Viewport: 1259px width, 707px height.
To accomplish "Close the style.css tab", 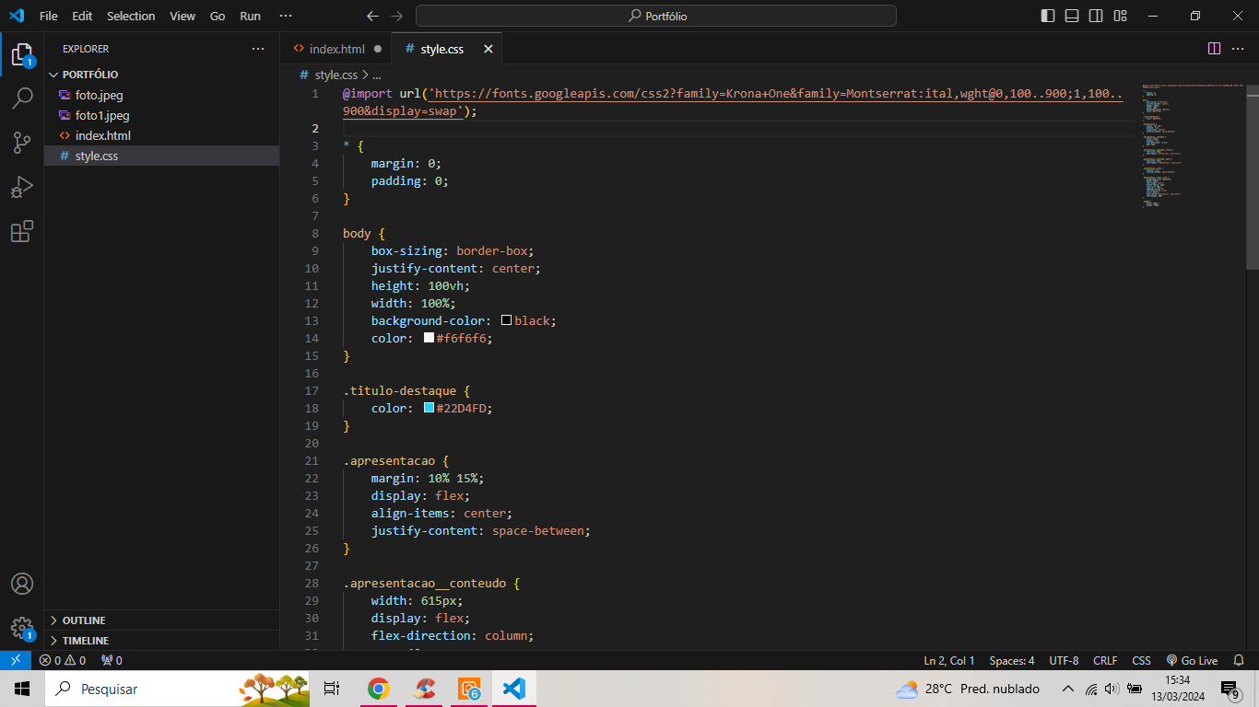I will (488, 49).
